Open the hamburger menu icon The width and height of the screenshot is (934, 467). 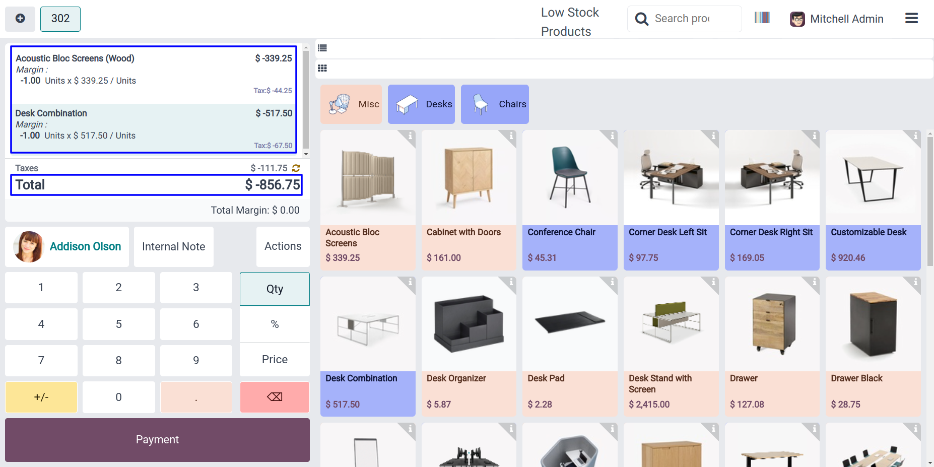tap(911, 19)
